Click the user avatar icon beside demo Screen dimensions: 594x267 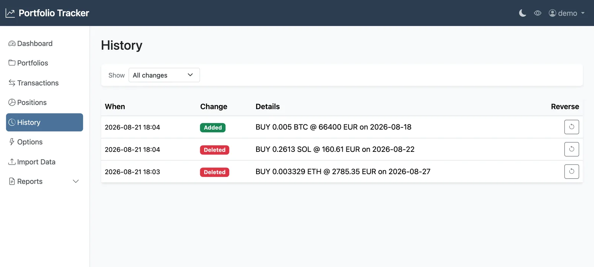click(552, 13)
